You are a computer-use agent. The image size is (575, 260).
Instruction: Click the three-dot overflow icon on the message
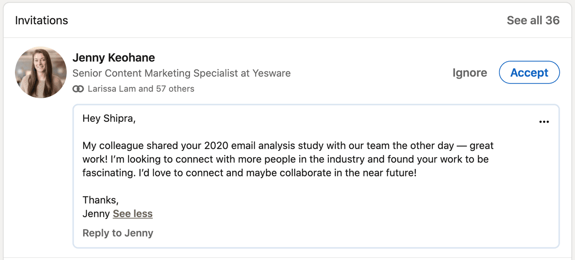[x=544, y=121]
